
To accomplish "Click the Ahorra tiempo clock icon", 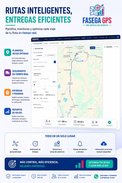I will click(x=34, y=176).
